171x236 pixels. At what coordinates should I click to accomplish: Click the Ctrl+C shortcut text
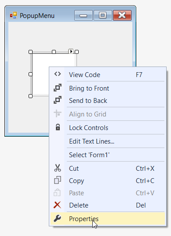coord(145,181)
